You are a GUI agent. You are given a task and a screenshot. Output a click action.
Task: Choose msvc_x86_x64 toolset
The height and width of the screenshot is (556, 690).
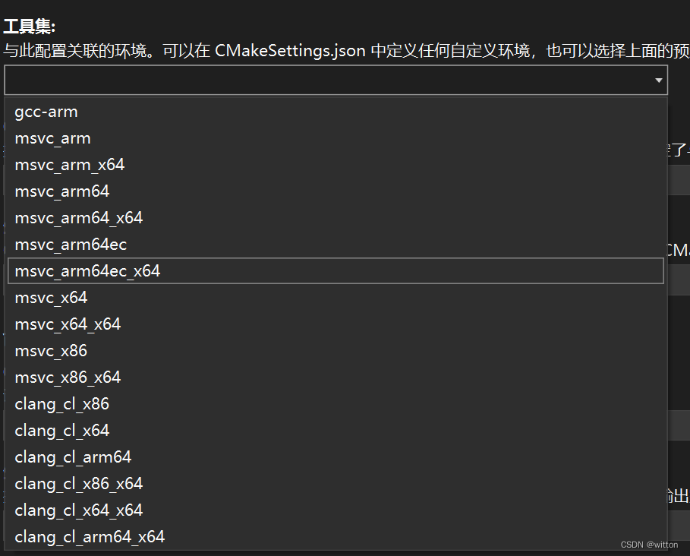[68, 377]
